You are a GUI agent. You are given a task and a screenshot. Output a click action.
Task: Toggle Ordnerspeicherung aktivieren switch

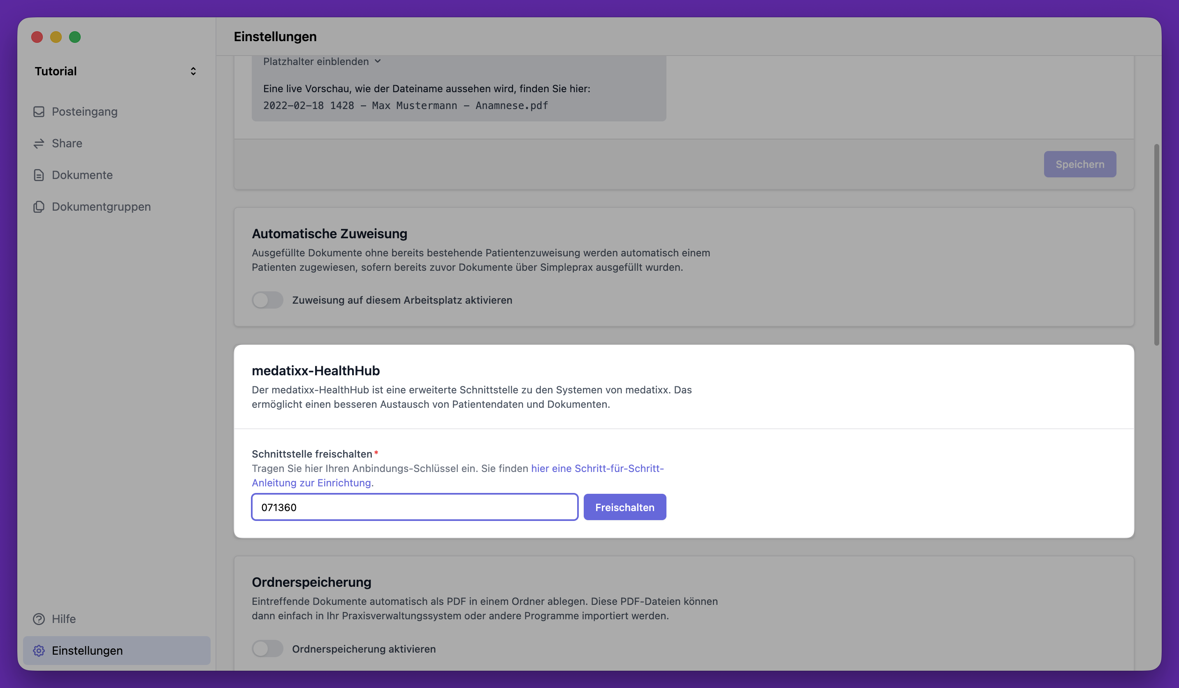point(267,648)
